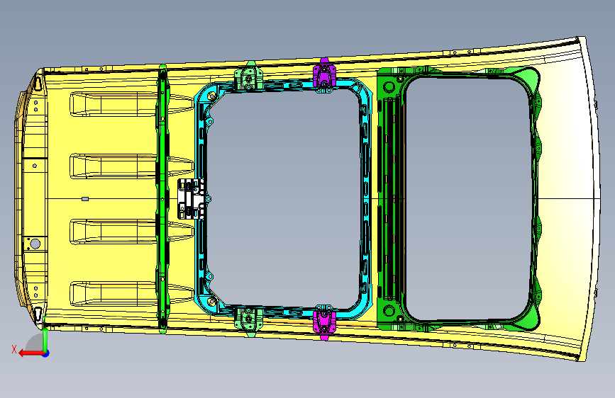The width and height of the screenshot is (615, 398).
Task: Select the lower light-green mounting bracket
Action: [249, 322]
